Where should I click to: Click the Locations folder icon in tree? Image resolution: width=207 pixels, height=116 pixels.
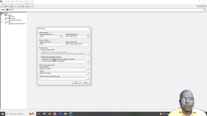pos(6,15)
